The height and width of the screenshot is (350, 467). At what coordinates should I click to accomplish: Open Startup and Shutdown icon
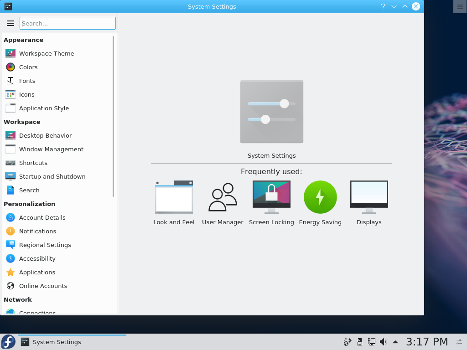tap(10, 177)
